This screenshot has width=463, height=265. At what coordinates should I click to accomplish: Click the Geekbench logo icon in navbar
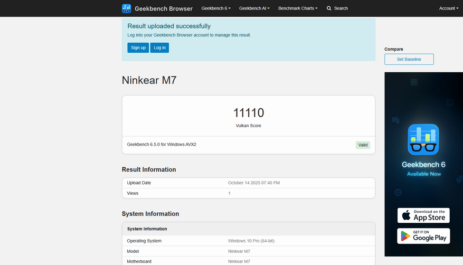click(127, 8)
